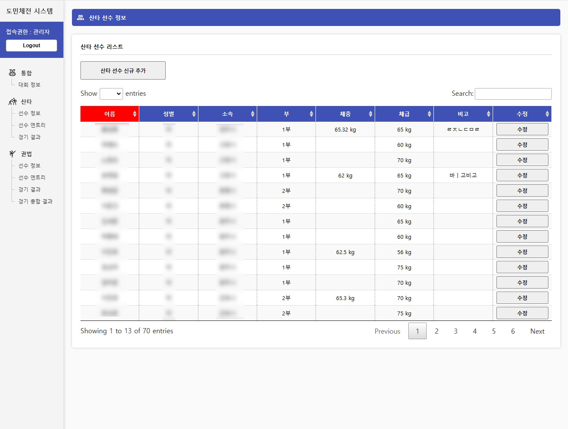The width and height of the screenshot is (568, 429).
Task: Sort the table by the 체급 column arrows
Action: pos(429,114)
